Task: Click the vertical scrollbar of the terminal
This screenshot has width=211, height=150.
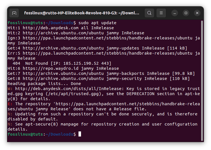Action: [x=202, y=81]
